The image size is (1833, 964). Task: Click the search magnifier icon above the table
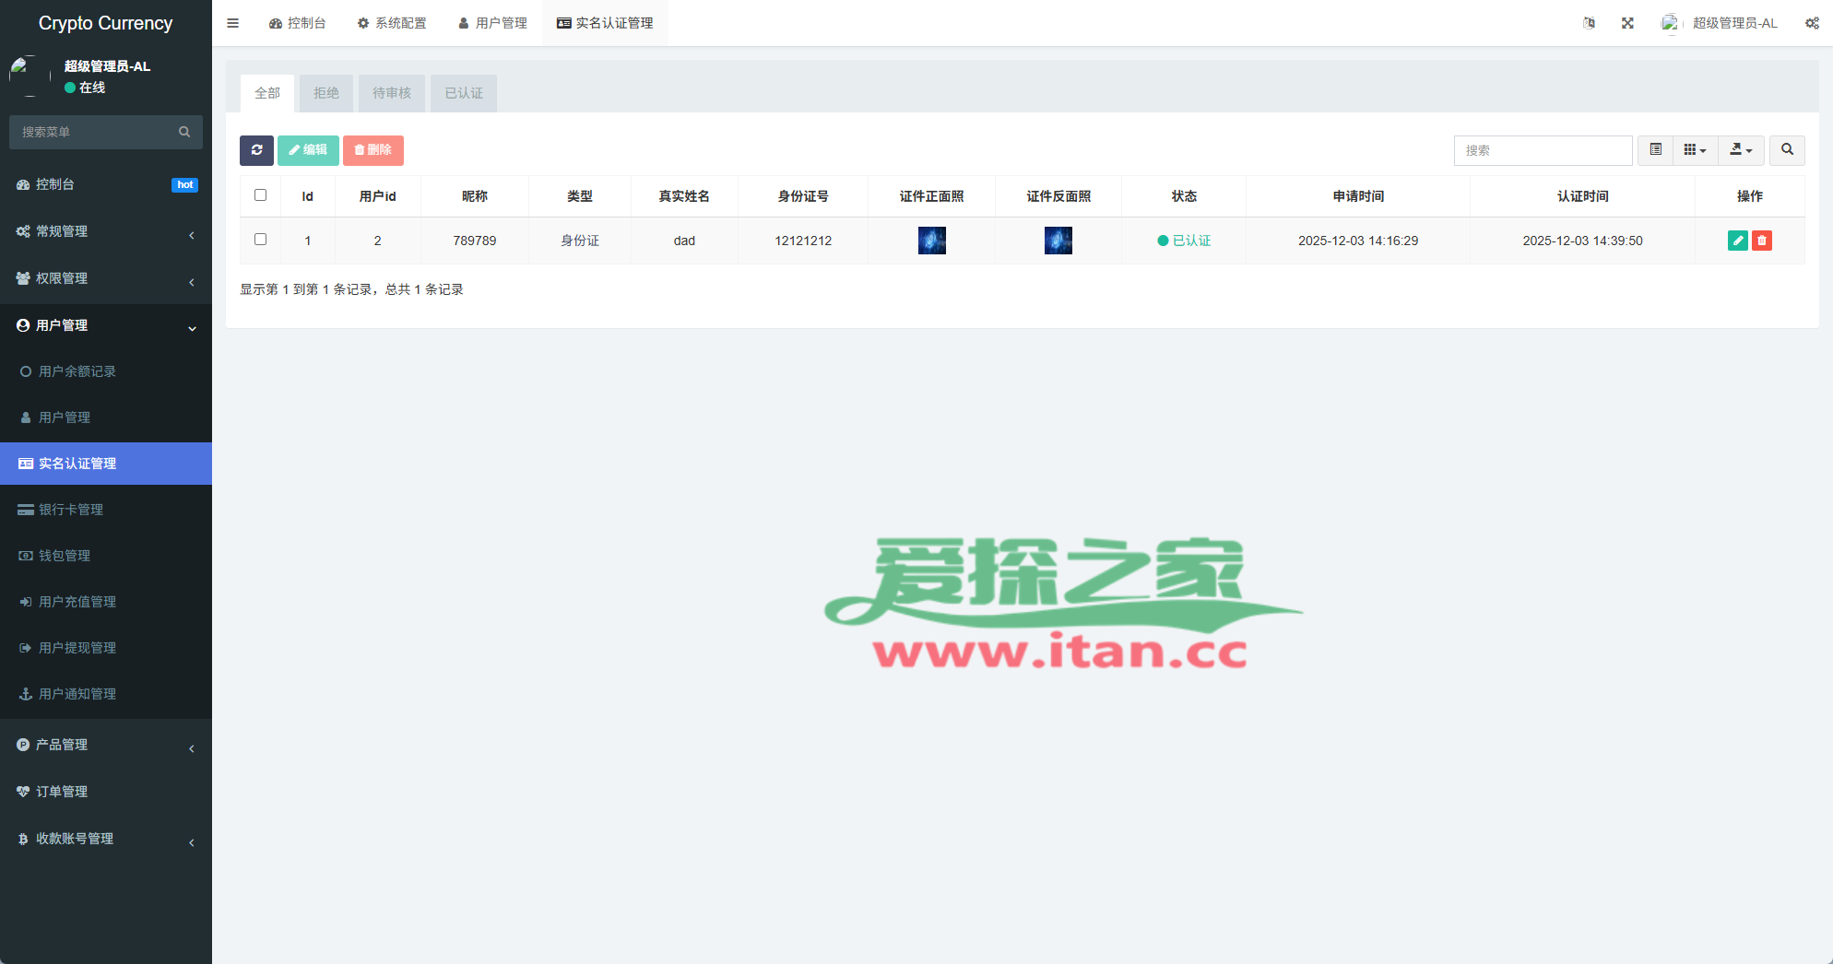click(x=1787, y=150)
